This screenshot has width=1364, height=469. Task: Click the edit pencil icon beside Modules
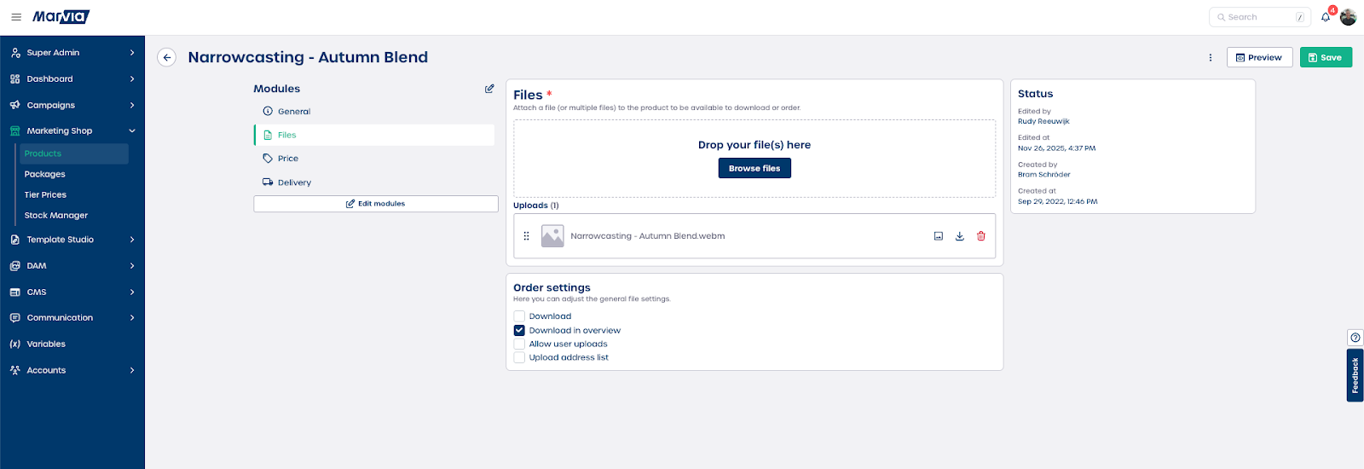(489, 89)
